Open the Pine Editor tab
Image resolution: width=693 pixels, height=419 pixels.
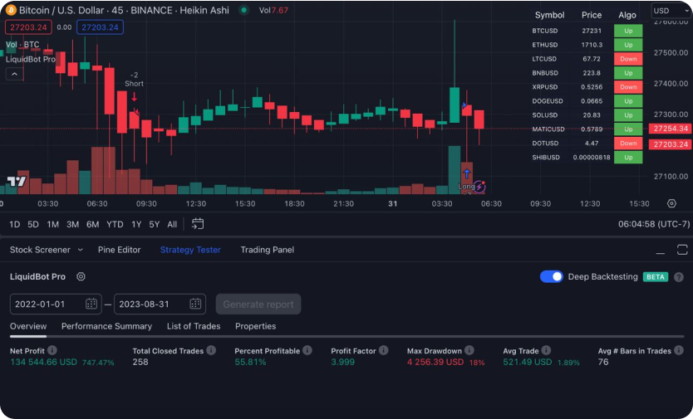tap(120, 250)
